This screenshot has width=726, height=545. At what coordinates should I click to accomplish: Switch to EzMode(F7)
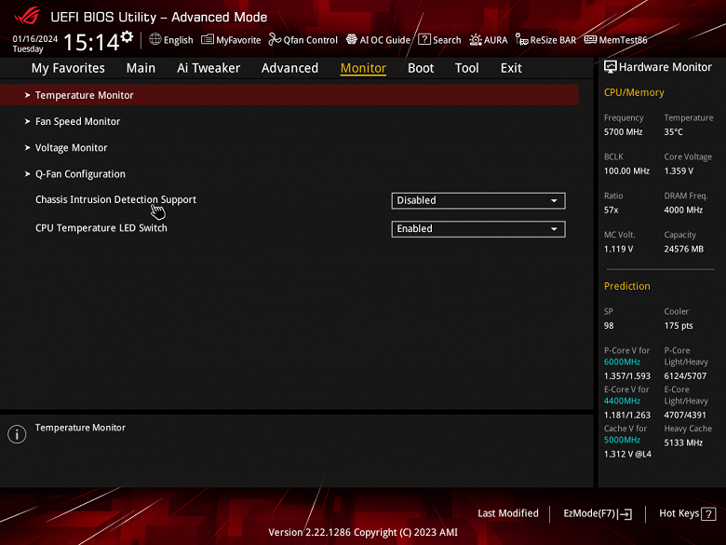coord(598,514)
